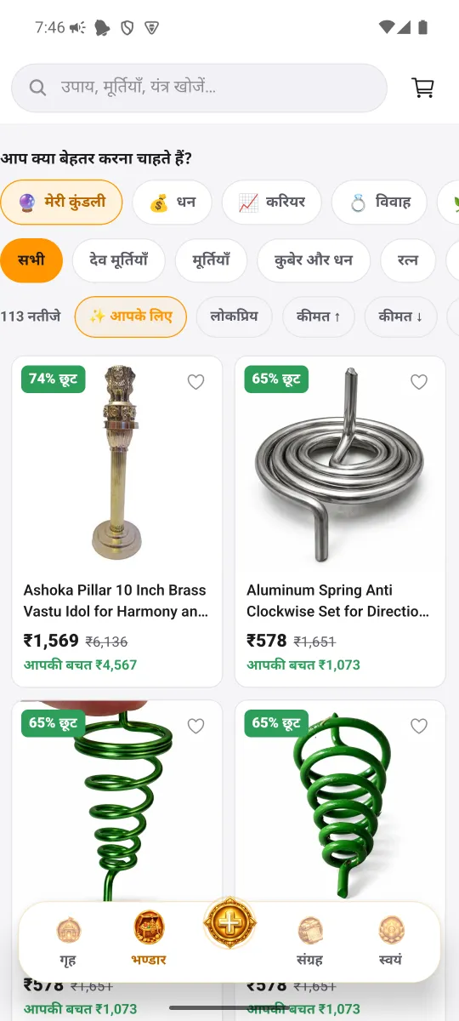Image resolution: width=459 pixels, height=1021 pixels.
Task: Tap the search magnifier icon
Action: click(x=37, y=88)
